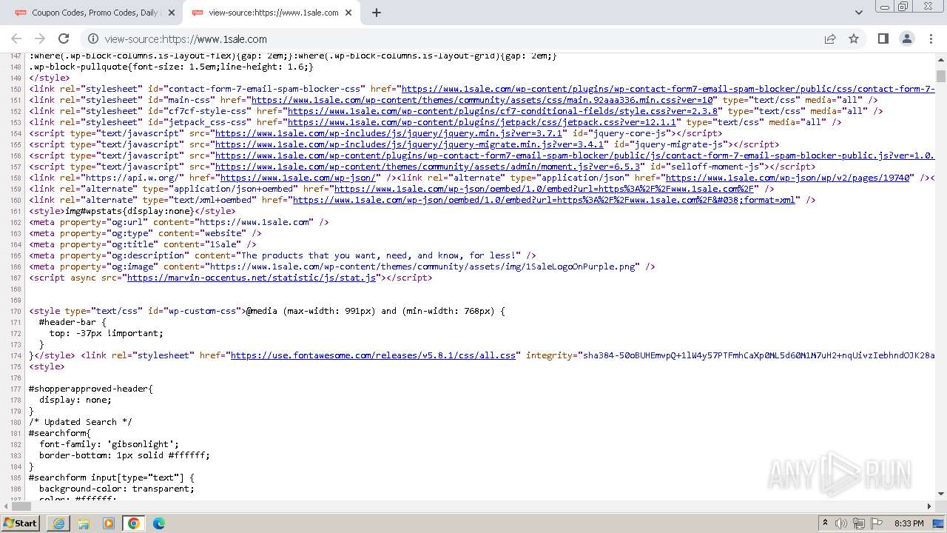Viewport: 947px width, 533px height.
Task: Open the Chrome profile avatar menu
Action: [x=906, y=38]
